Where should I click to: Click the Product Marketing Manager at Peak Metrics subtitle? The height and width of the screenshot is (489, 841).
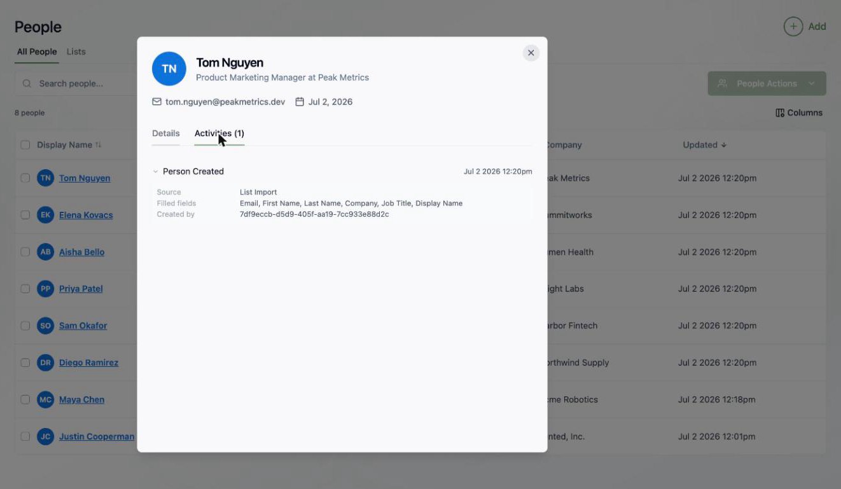click(x=282, y=78)
